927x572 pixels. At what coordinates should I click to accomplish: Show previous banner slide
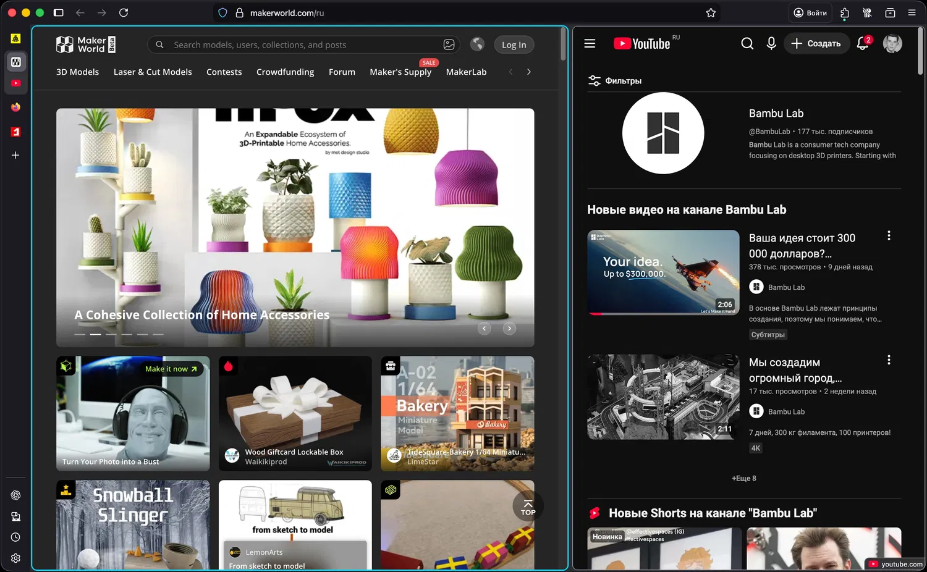click(x=485, y=329)
